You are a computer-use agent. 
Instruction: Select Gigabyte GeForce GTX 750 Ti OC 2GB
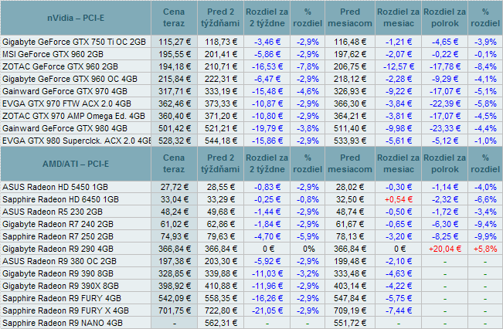click(74, 42)
